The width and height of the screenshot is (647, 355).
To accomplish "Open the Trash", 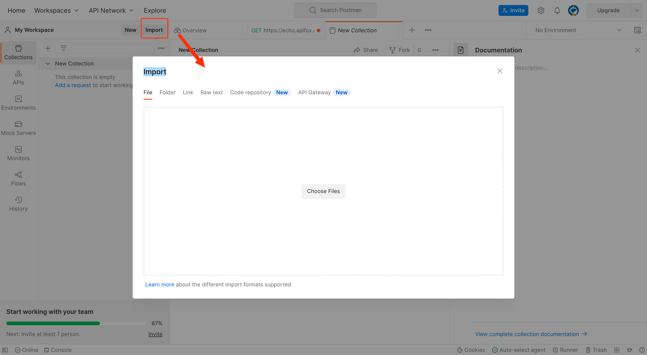I will click(596, 350).
